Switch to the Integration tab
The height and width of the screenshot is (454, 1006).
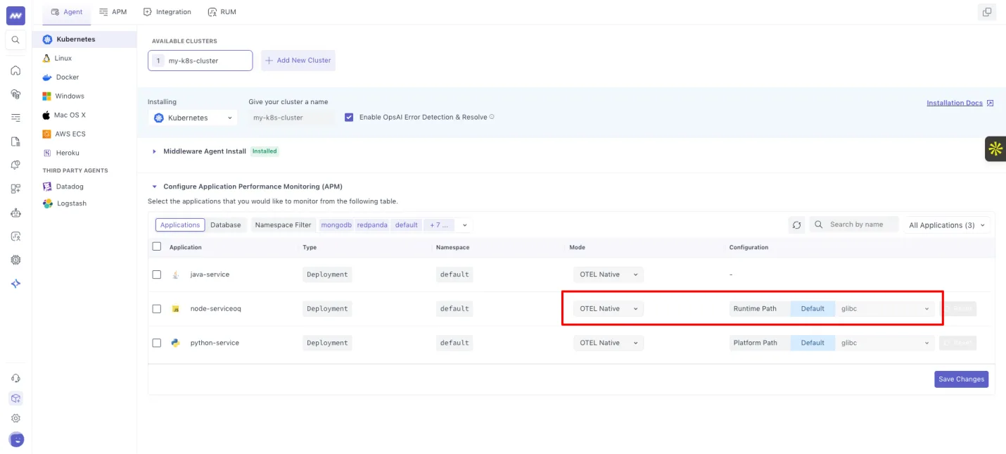point(167,12)
